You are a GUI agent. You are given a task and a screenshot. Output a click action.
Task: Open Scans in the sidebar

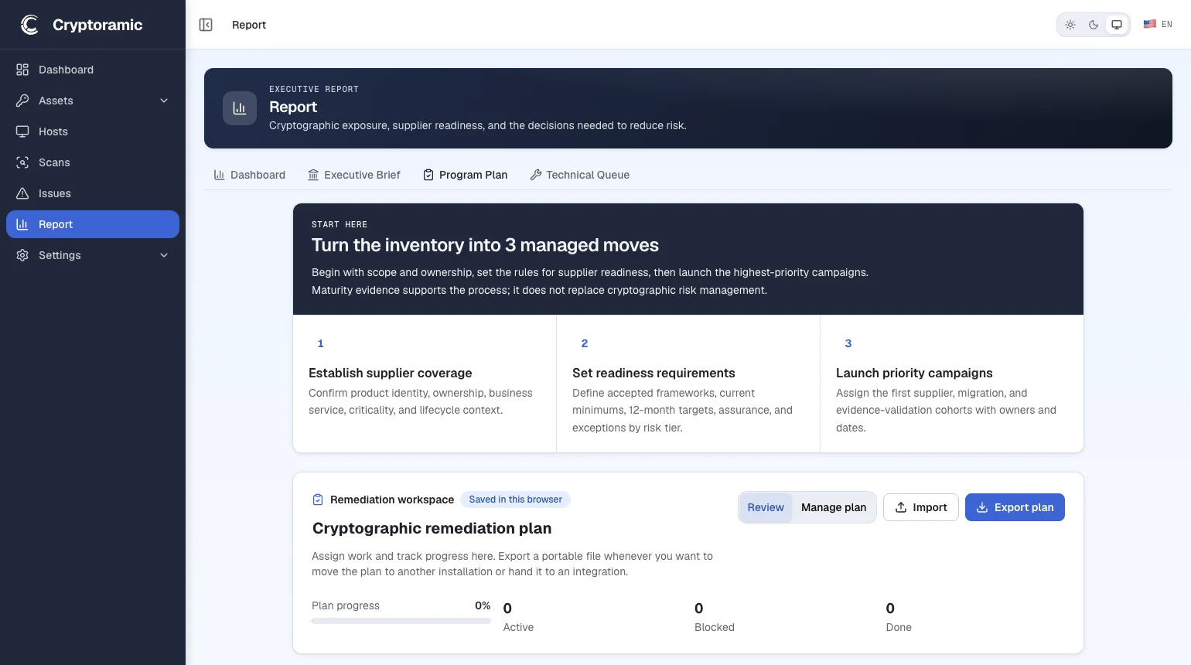pyautogui.click(x=93, y=162)
